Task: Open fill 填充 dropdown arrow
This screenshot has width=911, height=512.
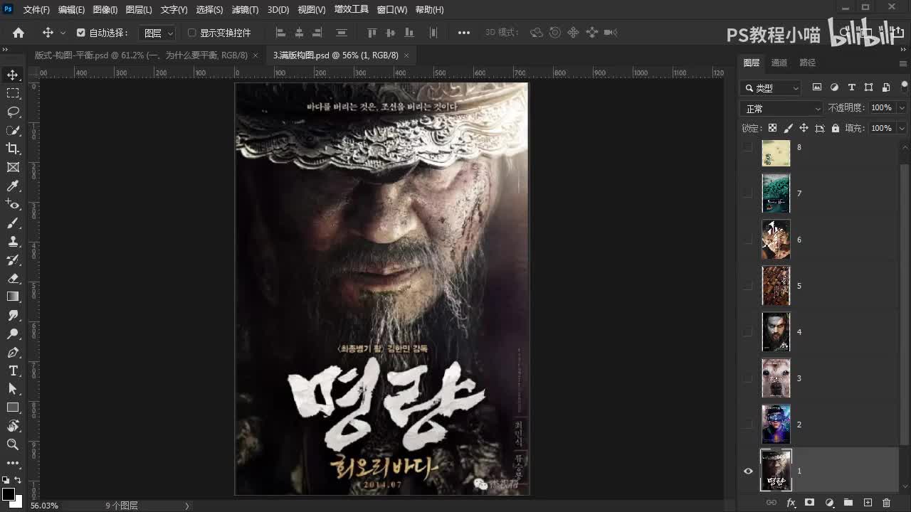Action: (x=902, y=128)
